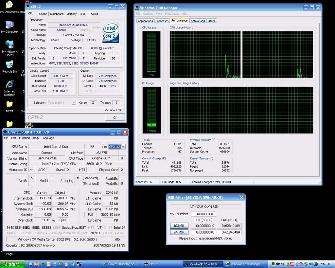Click the RDMSR button in MSR Editor
The width and height of the screenshot is (335, 268).
point(179,226)
